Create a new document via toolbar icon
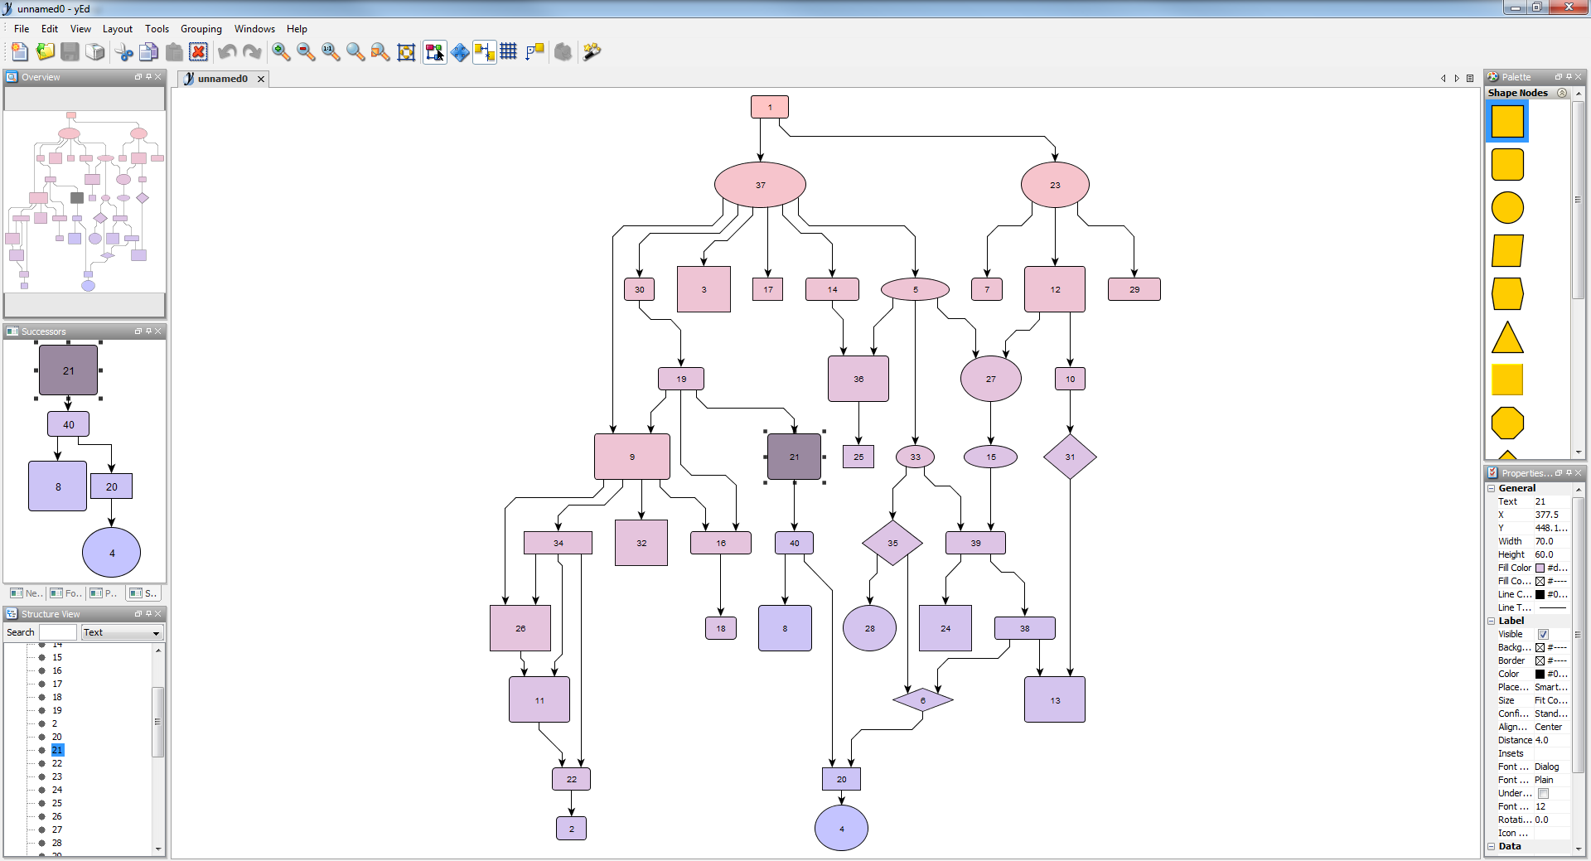The image size is (1591, 861). [20, 51]
